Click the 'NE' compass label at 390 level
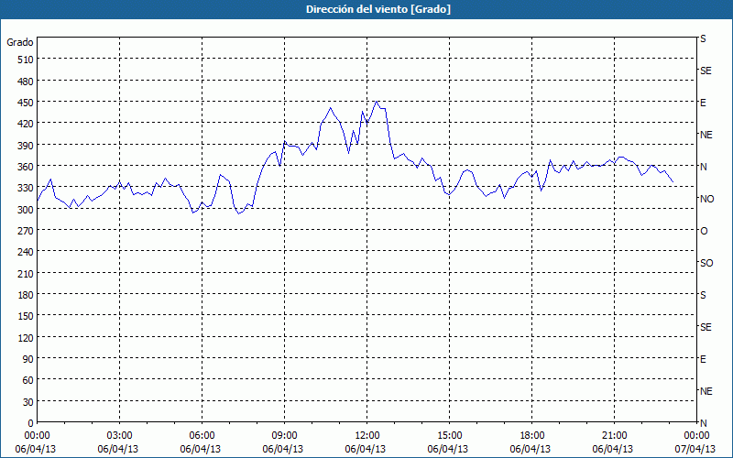The width and height of the screenshot is (733, 458). pos(706,135)
